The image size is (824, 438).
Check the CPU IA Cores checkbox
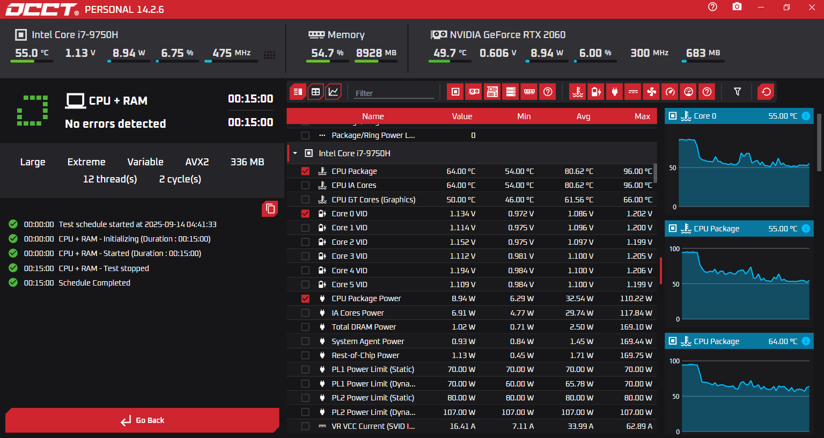point(305,185)
